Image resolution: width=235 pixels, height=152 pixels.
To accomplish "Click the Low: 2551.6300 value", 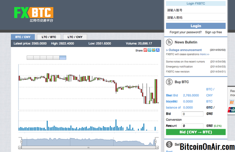I will tap(100, 43).
